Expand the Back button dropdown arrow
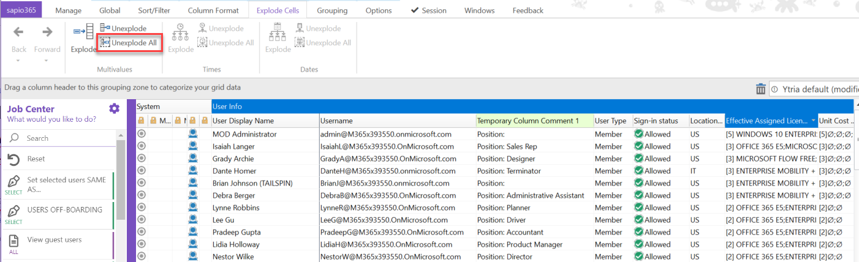Image resolution: width=859 pixels, height=262 pixels. [18, 61]
